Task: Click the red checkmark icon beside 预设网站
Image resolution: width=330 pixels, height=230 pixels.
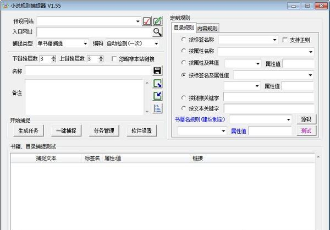Action: click(x=147, y=21)
